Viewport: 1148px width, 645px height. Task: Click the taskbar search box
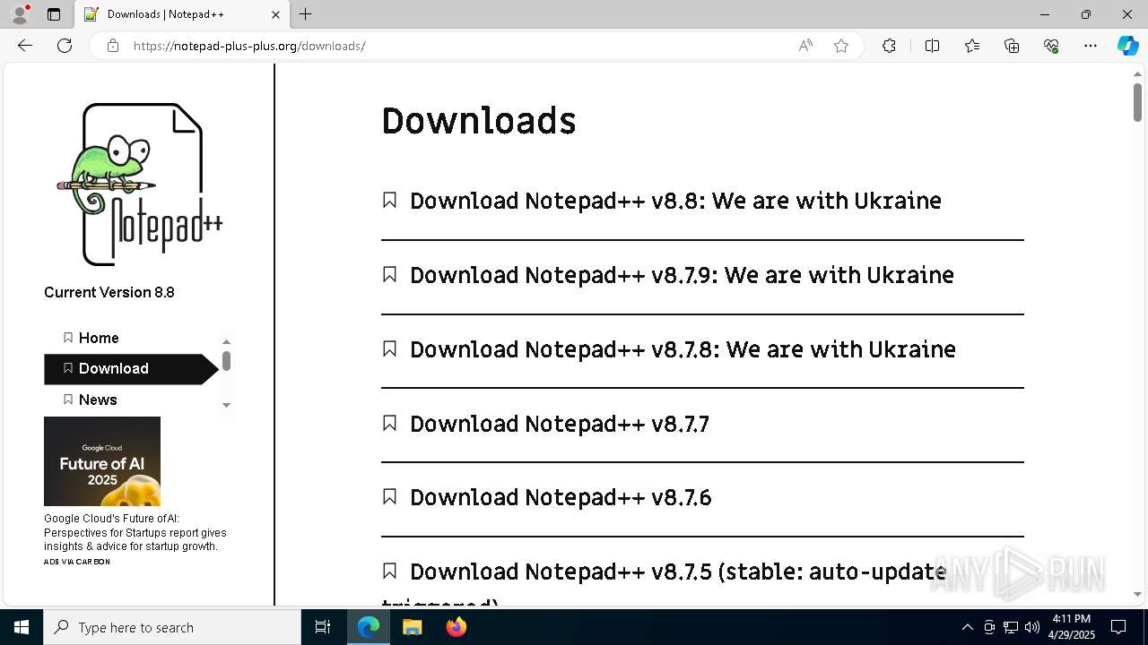coord(172,627)
